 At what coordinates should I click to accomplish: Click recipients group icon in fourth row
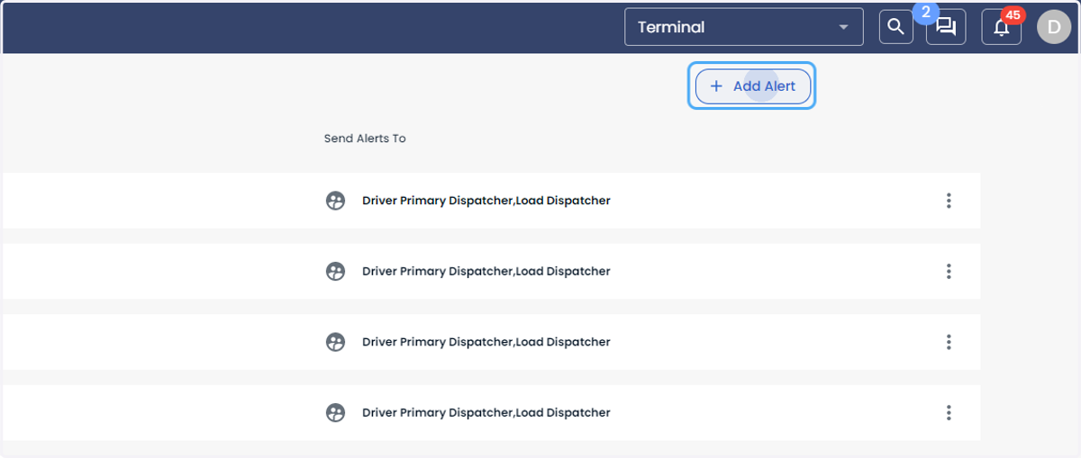tap(335, 412)
